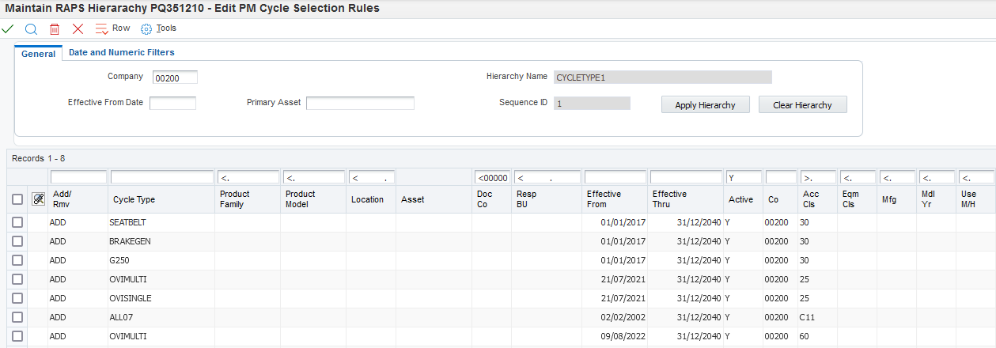Click the Find magnifier icon

[31, 28]
